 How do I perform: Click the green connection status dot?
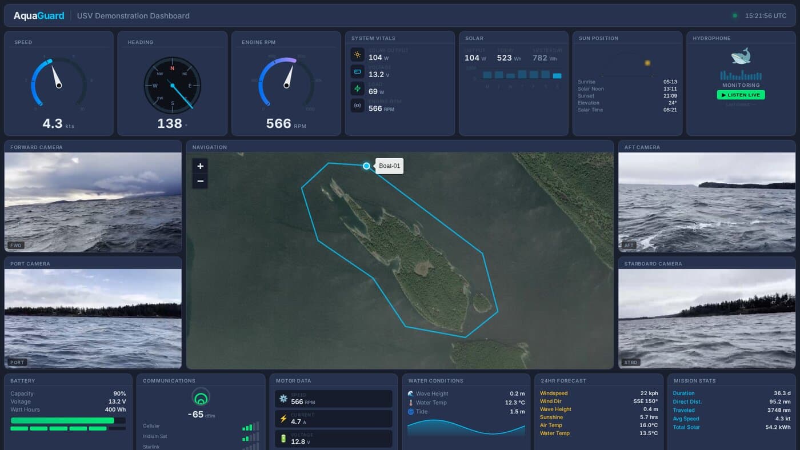point(735,16)
